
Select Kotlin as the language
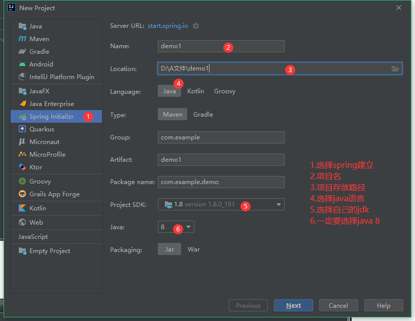tap(195, 91)
